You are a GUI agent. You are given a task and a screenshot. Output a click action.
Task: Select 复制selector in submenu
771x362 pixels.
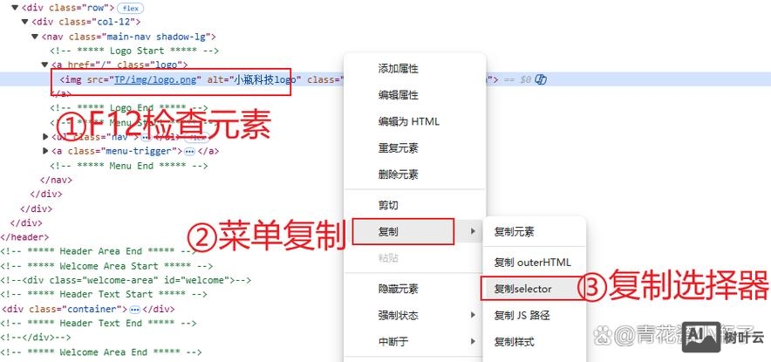(522, 290)
